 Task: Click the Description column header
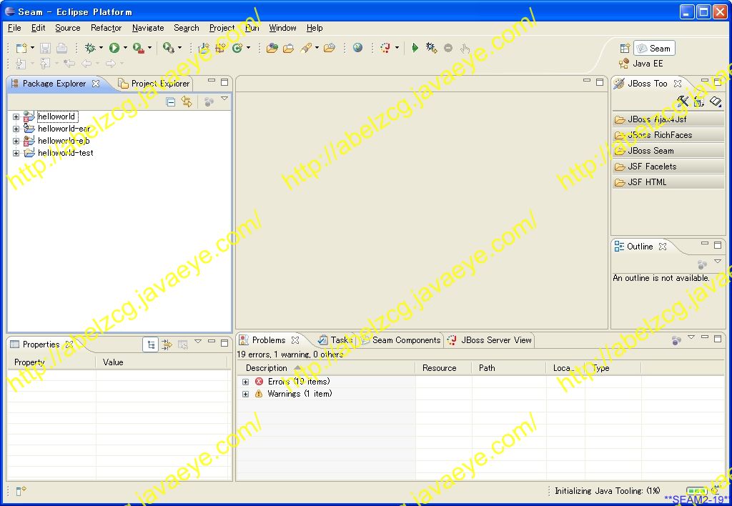[326, 368]
